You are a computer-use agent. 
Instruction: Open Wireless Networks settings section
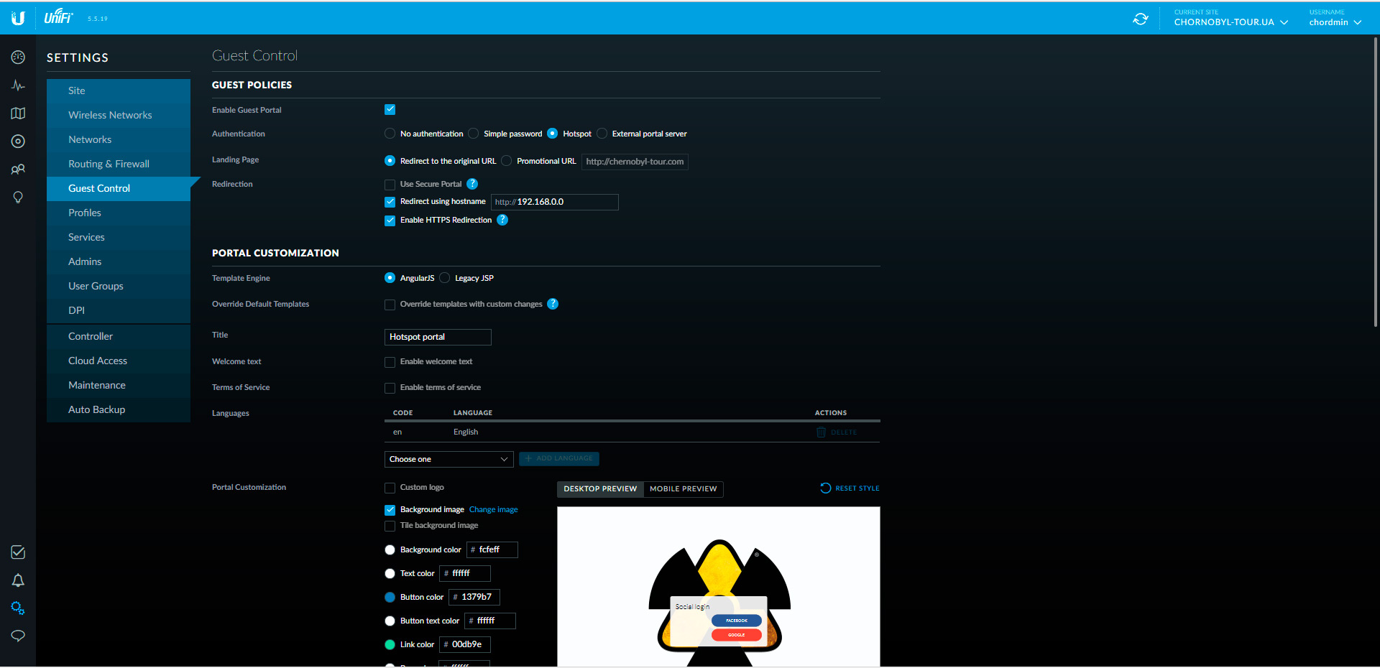(110, 115)
